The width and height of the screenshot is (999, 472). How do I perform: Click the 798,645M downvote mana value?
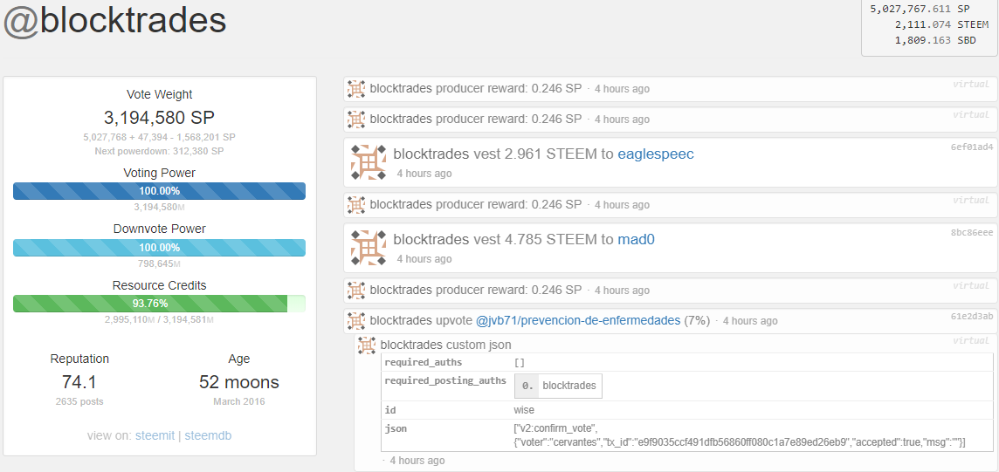coord(157,263)
